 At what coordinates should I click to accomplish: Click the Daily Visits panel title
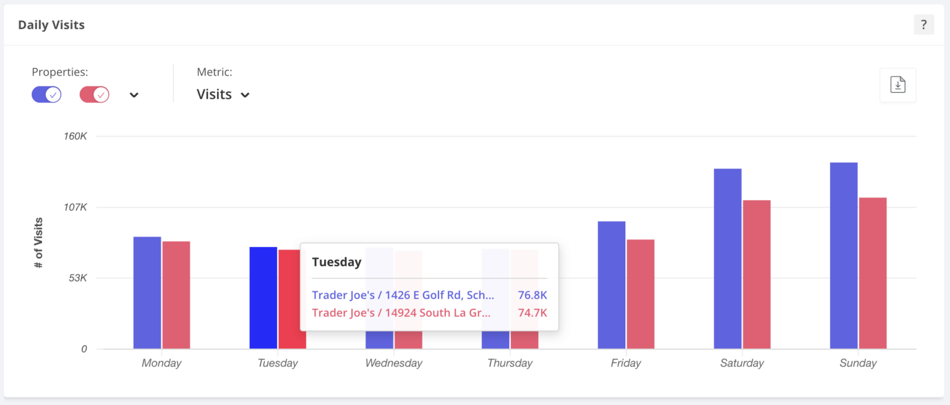[x=51, y=25]
